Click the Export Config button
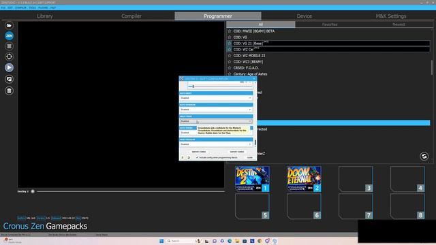436x245 pixels. pyautogui.click(x=237, y=152)
